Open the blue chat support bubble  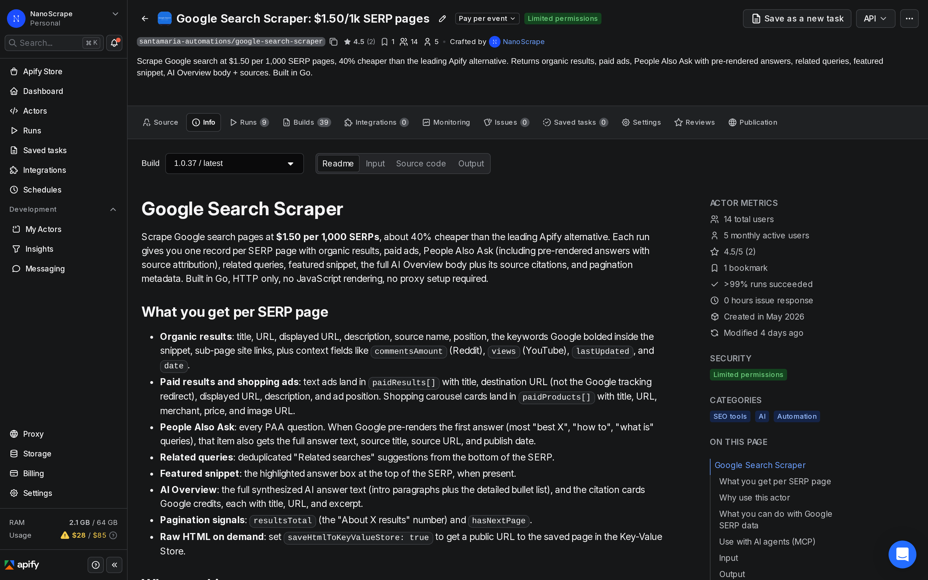click(902, 554)
